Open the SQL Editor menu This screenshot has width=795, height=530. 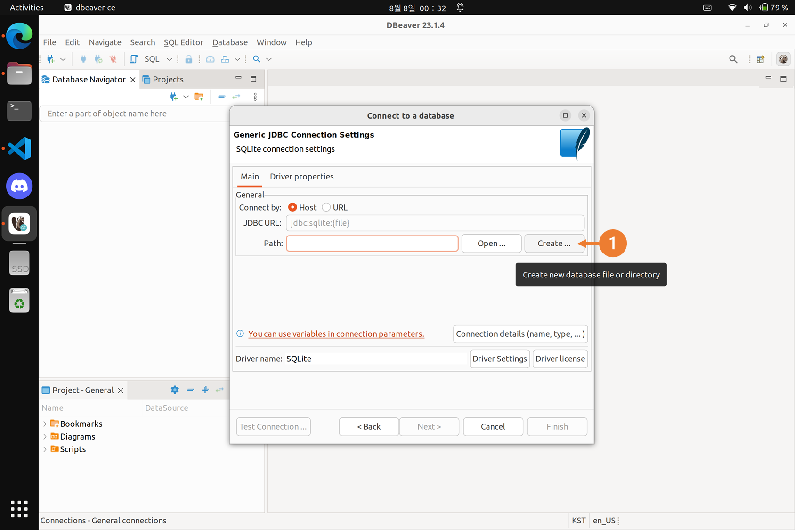pyautogui.click(x=183, y=42)
